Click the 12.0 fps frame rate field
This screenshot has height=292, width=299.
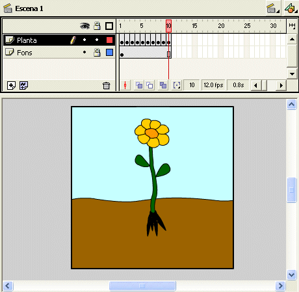tap(213, 85)
